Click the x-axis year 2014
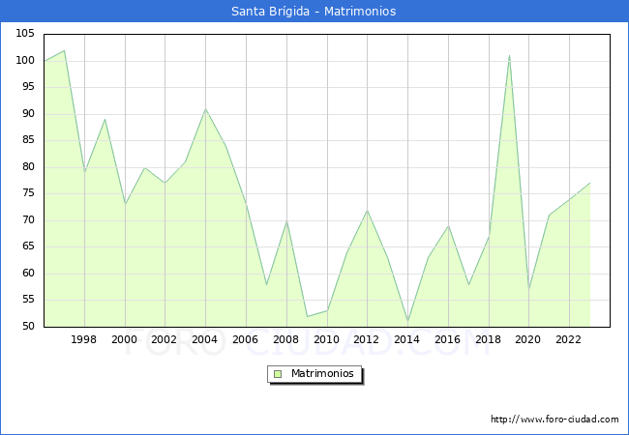The height and width of the screenshot is (435, 629). 406,339
